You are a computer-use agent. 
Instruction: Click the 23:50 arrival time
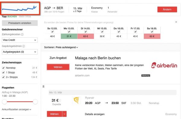pos(115,103)
